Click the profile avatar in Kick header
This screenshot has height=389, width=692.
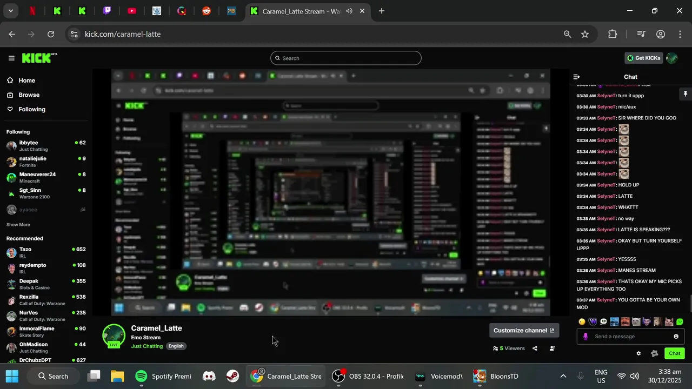(671, 58)
